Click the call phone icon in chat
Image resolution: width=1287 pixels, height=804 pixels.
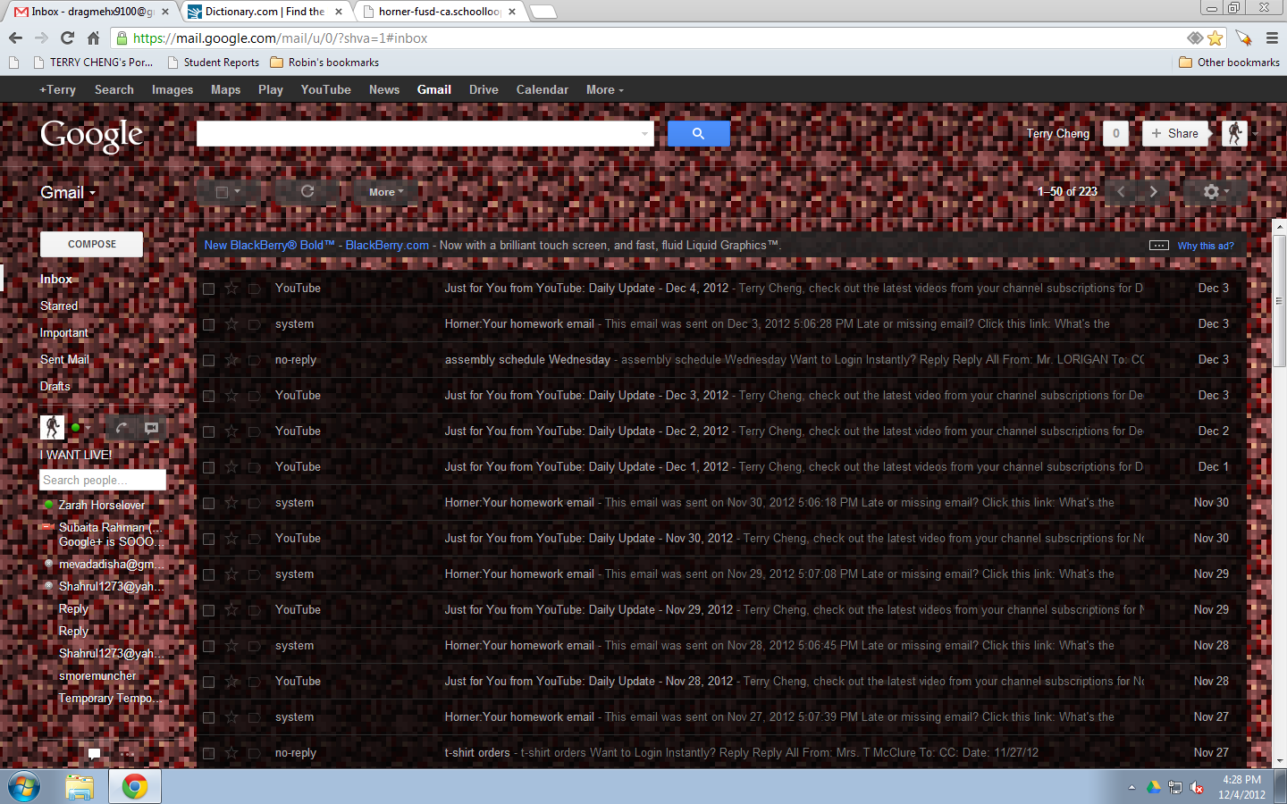(x=122, y=428)
